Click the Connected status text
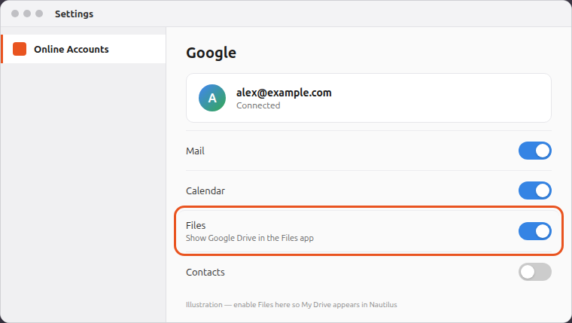Viewport: 572px width, 323px height. tap(258, 105)
